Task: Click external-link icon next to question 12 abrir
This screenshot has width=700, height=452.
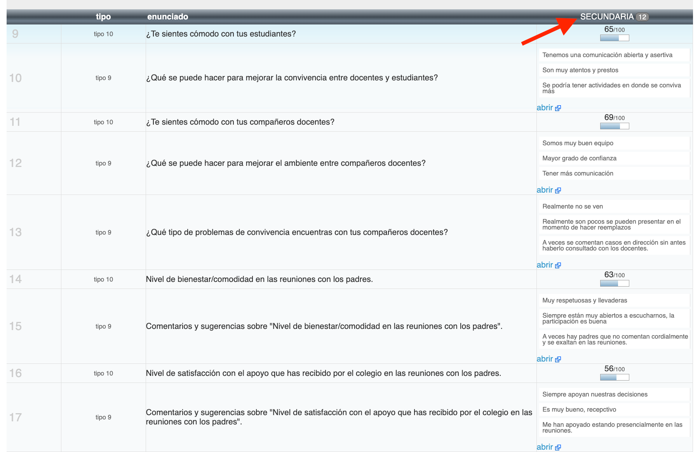Action: [558, 190]
